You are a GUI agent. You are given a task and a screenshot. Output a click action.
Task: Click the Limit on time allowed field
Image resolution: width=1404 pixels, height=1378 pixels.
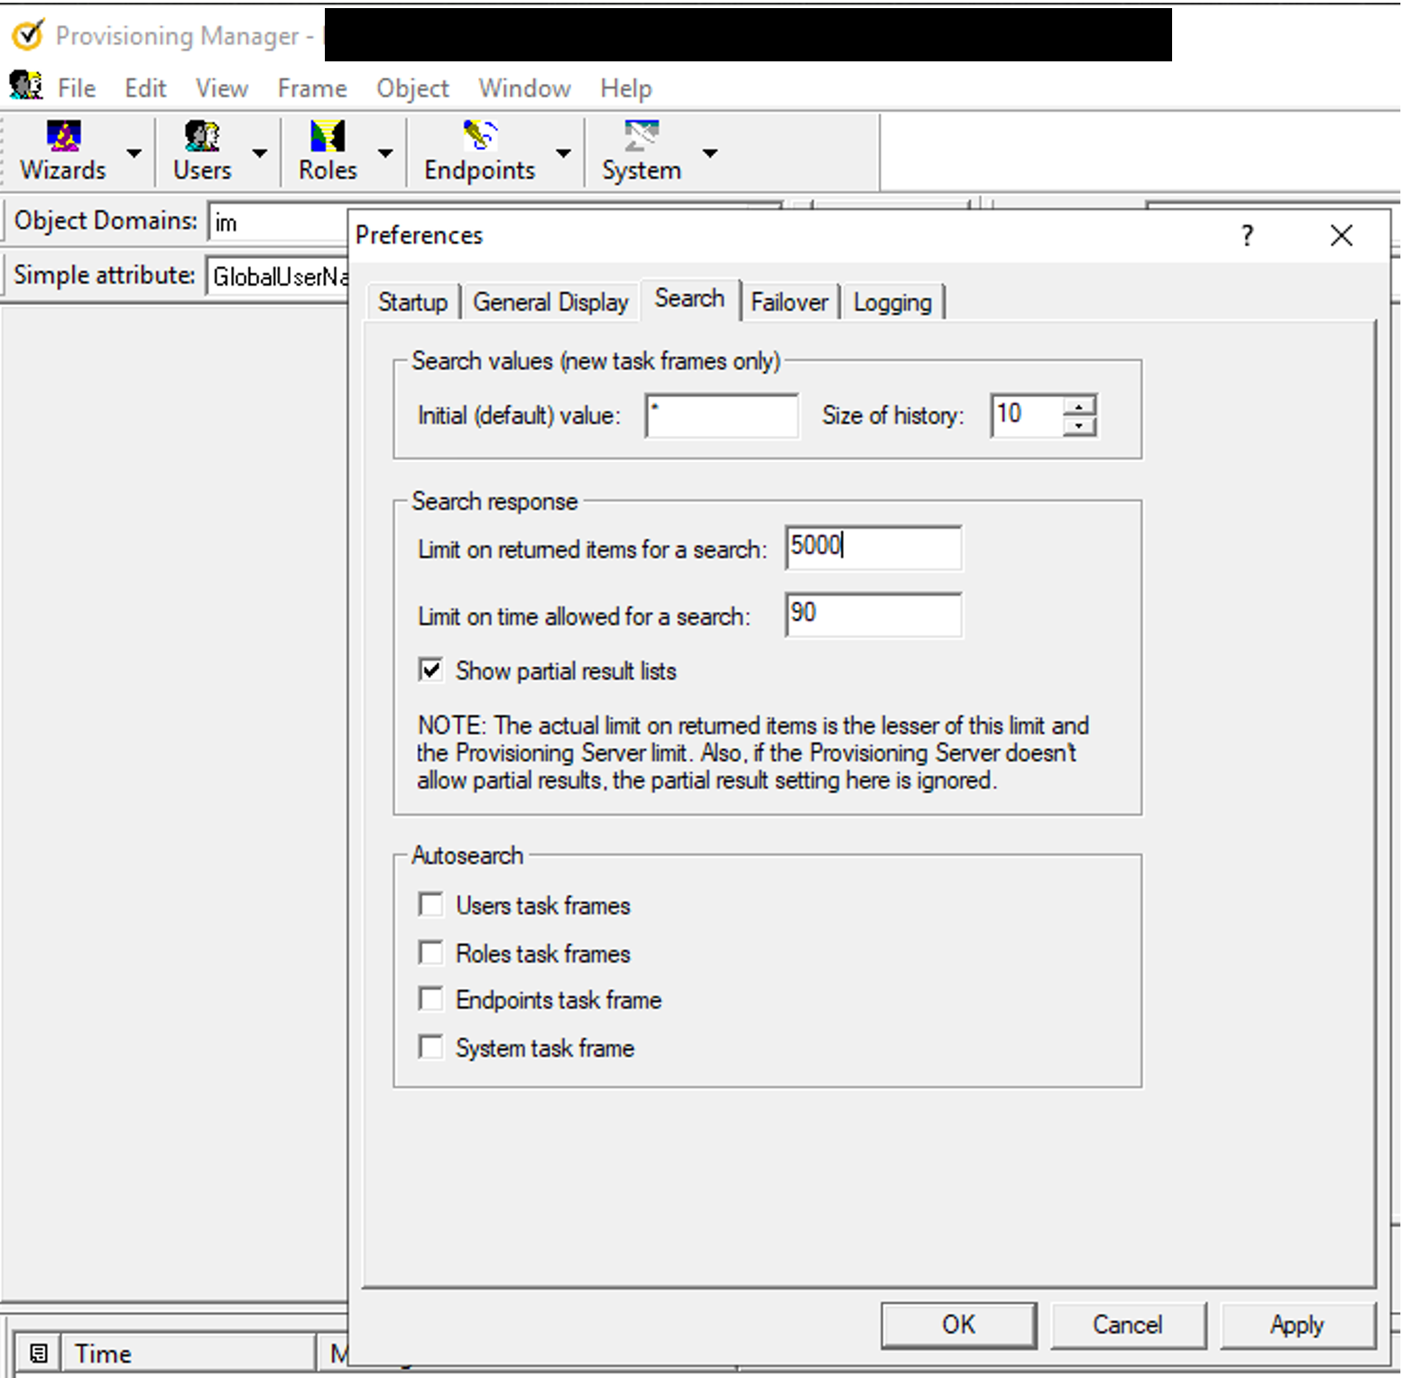873,615
